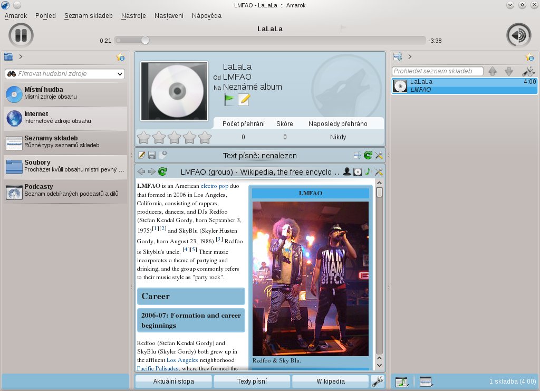Select the Texty písní applet button
This screenshot has width=540, height=391.
click(x=252, y=382)
